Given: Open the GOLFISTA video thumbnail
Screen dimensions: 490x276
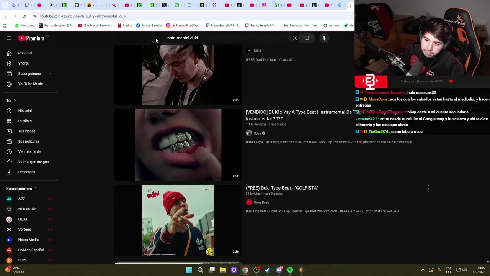Looking at the screenshot, I should point(178,220).
